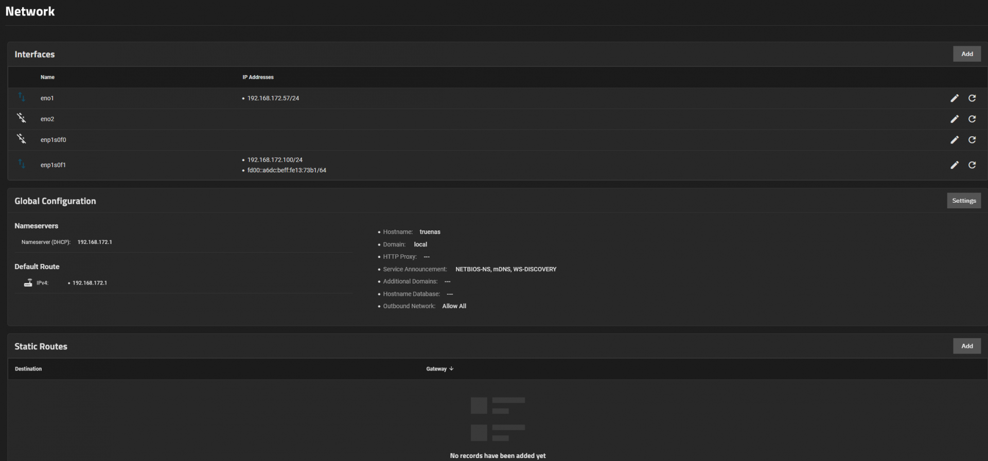The image size is (988, 461).
Task: Add a new network interface
Action: 966,54
